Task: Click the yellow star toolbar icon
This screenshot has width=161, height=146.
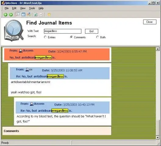Action: pyautogui.click(x=49, y=14)
